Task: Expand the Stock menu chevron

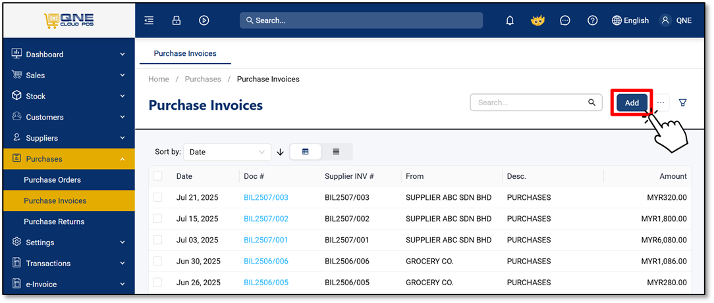Action: 123,97
